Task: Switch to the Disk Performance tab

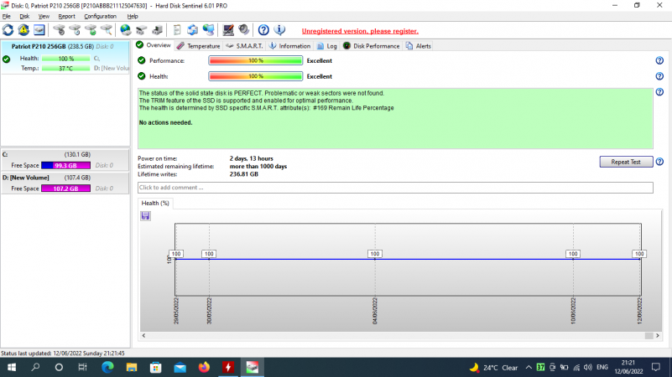Action: (x=371, y=46)
